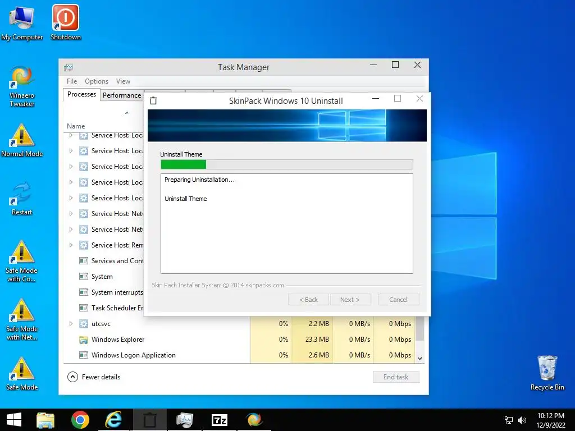The image size is (575, 431).
Task: Open the File menu in Task Manager
Action: coord(72,81)
